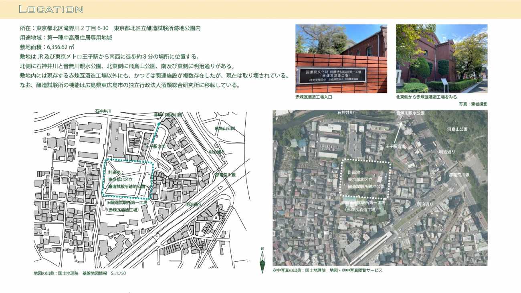
Task: Click the 王子駅方面 label on the aerial photo
Action: click(x=395, y=147)
